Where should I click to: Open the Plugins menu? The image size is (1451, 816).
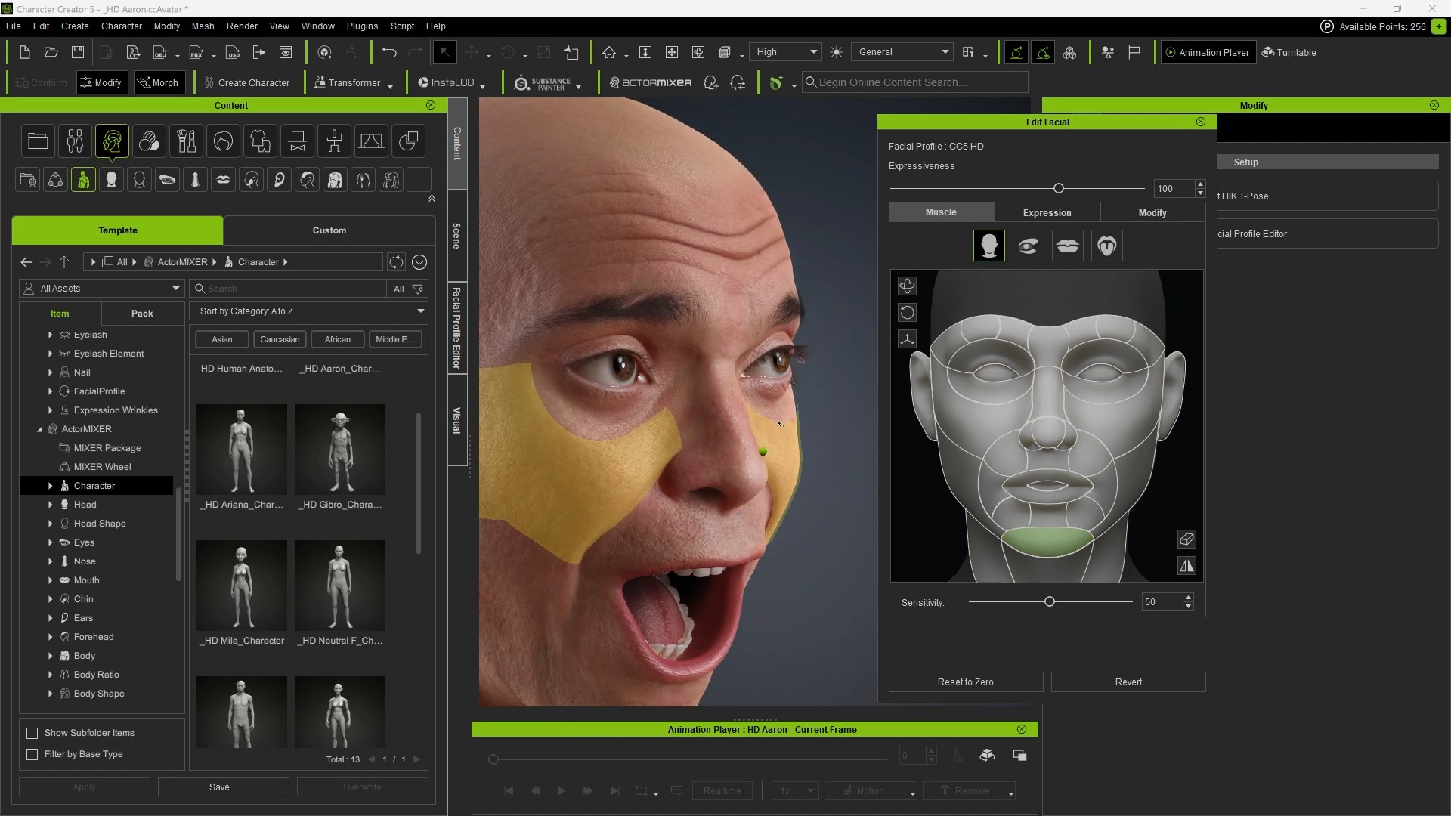[x=362, y=26]
